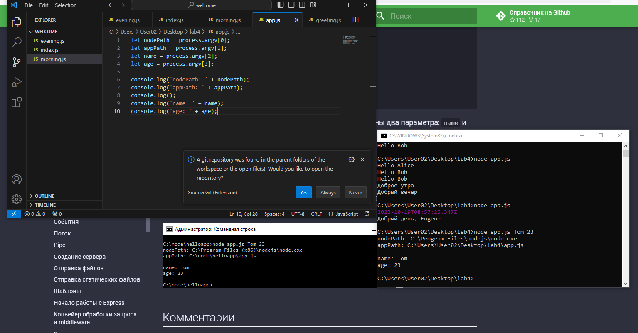Screen dimensions: 638x333
Task: Open notification settings gear in git popup
Action: point(352,159)
